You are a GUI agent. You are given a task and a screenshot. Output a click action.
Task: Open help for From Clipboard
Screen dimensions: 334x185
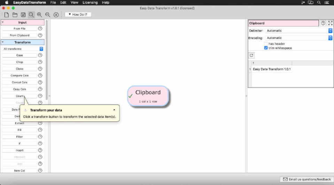pos(40,35)
